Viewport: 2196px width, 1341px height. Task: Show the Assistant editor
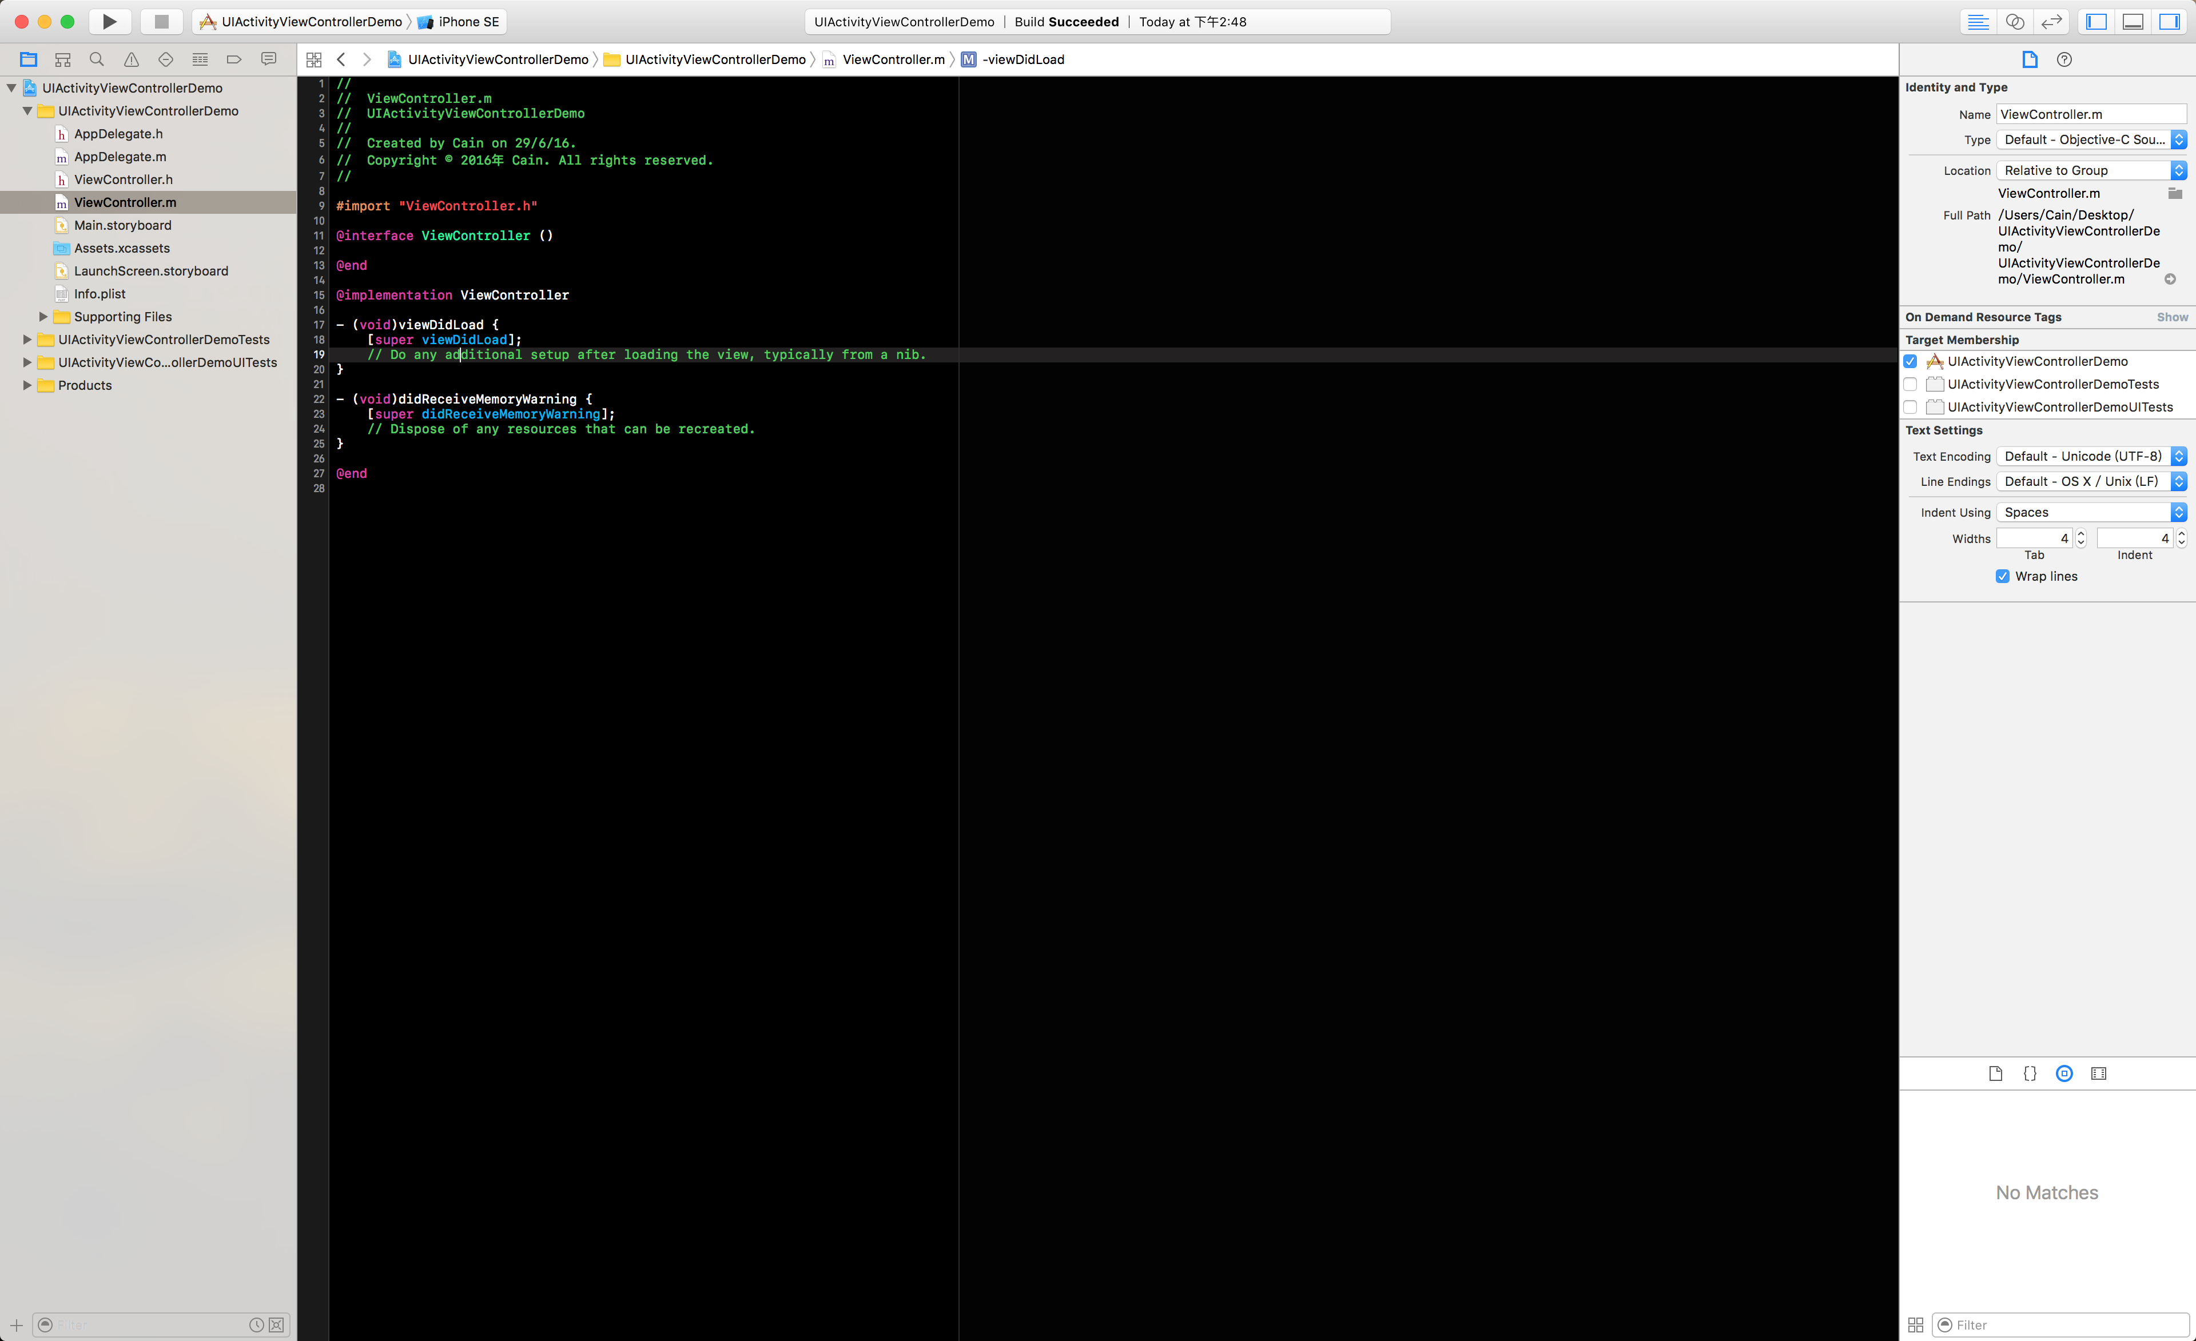coord(2015,21)
